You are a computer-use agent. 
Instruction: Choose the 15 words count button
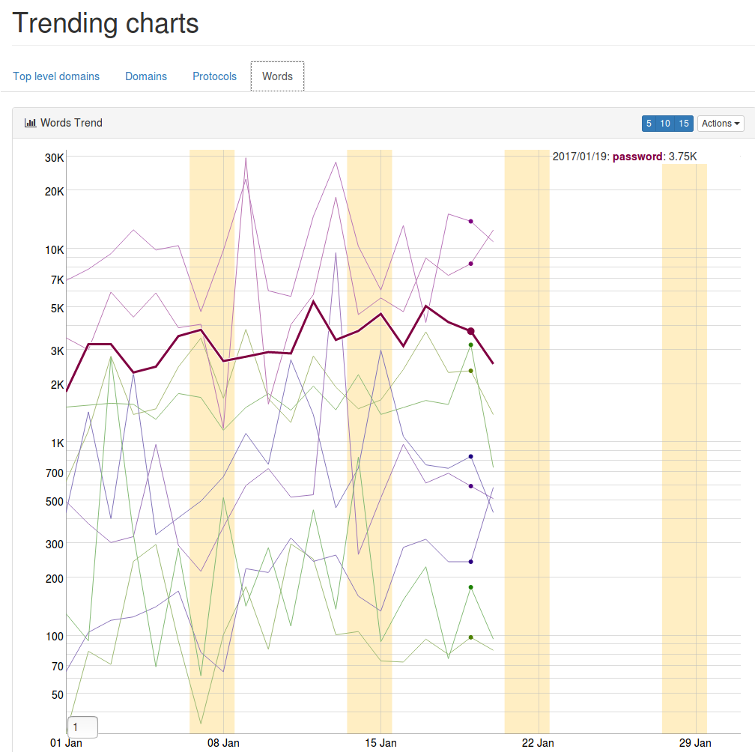coord(684,124)
